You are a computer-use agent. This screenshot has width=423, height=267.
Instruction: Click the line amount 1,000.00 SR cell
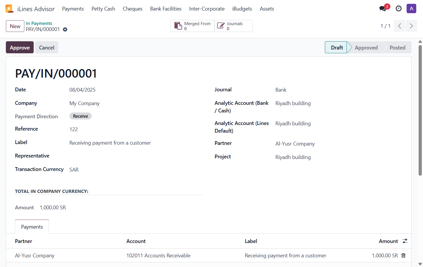pos(385,256)
